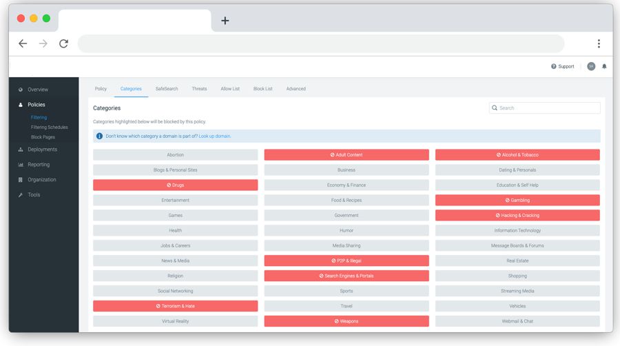
Task: Toggle the Streaming Media category
Action: [x=517, y=291]
